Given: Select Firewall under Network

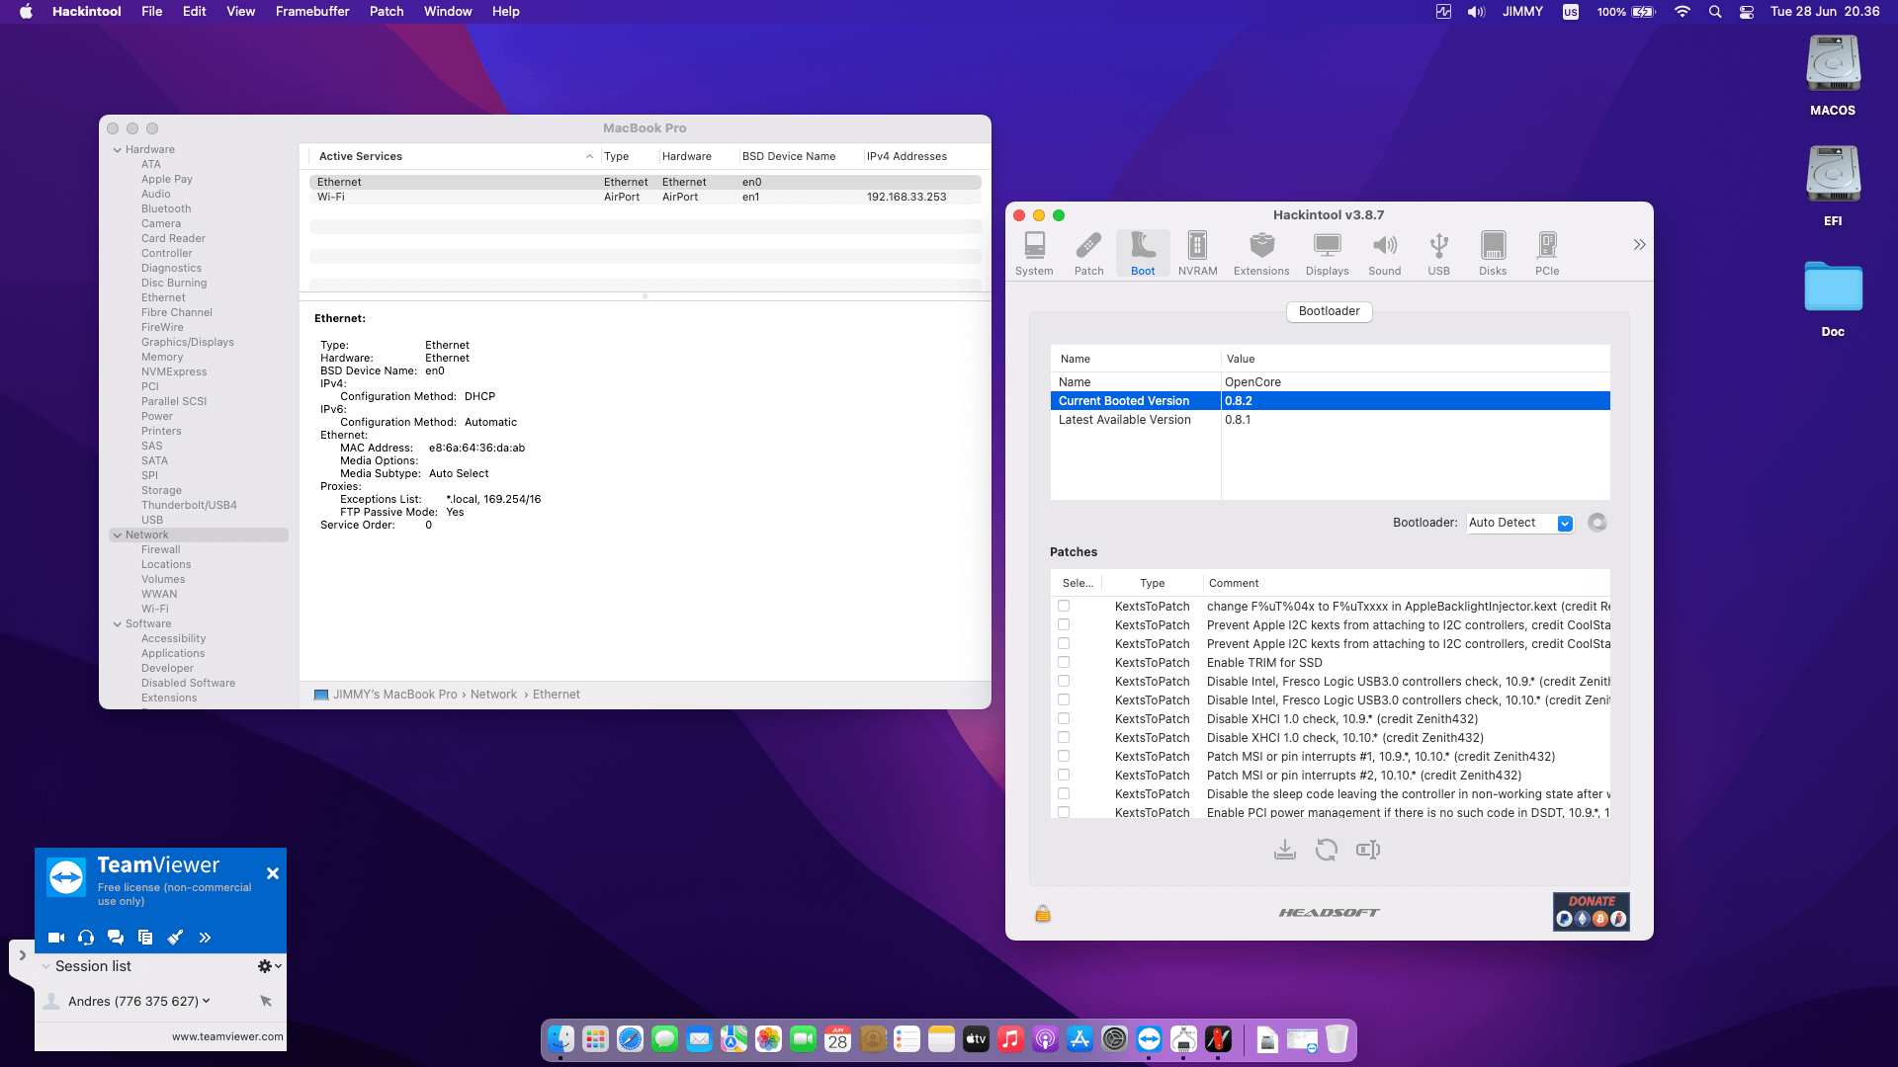Looking at the screenshot, I should coord(160,549).
